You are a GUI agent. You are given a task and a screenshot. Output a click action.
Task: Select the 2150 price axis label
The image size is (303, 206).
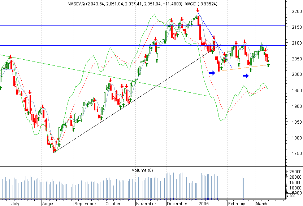pos(296,27)
